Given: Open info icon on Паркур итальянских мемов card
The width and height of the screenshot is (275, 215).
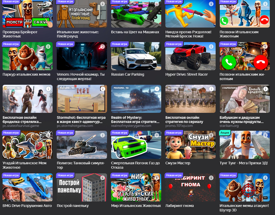Looking at the screenshot, I should [48, 46].
